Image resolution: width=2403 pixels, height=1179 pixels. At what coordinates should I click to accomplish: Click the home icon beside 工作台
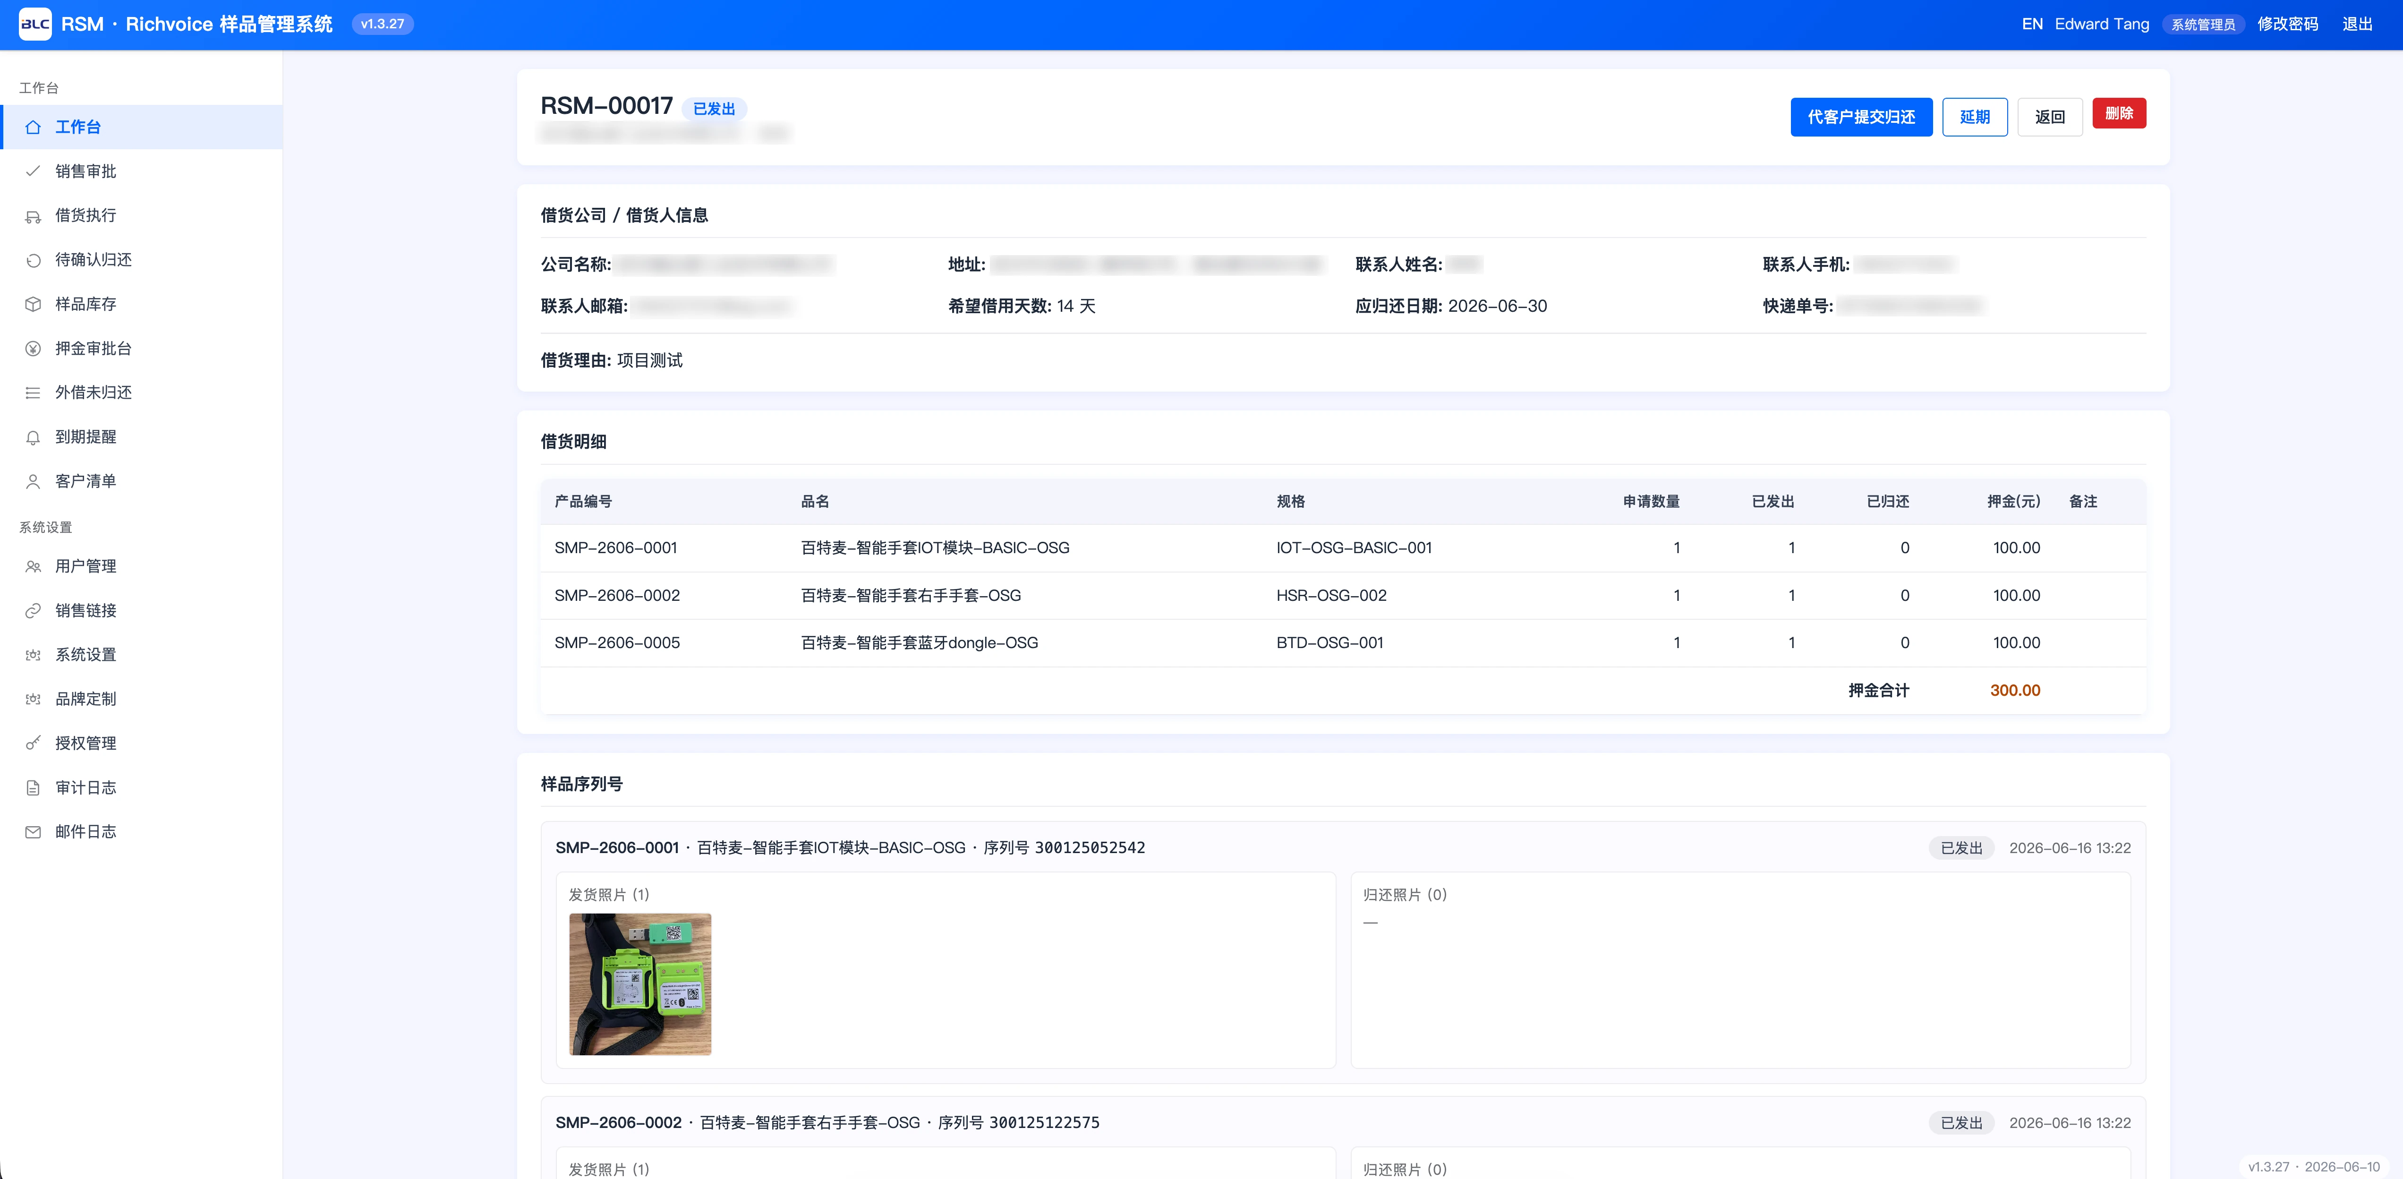pos(33,128)
